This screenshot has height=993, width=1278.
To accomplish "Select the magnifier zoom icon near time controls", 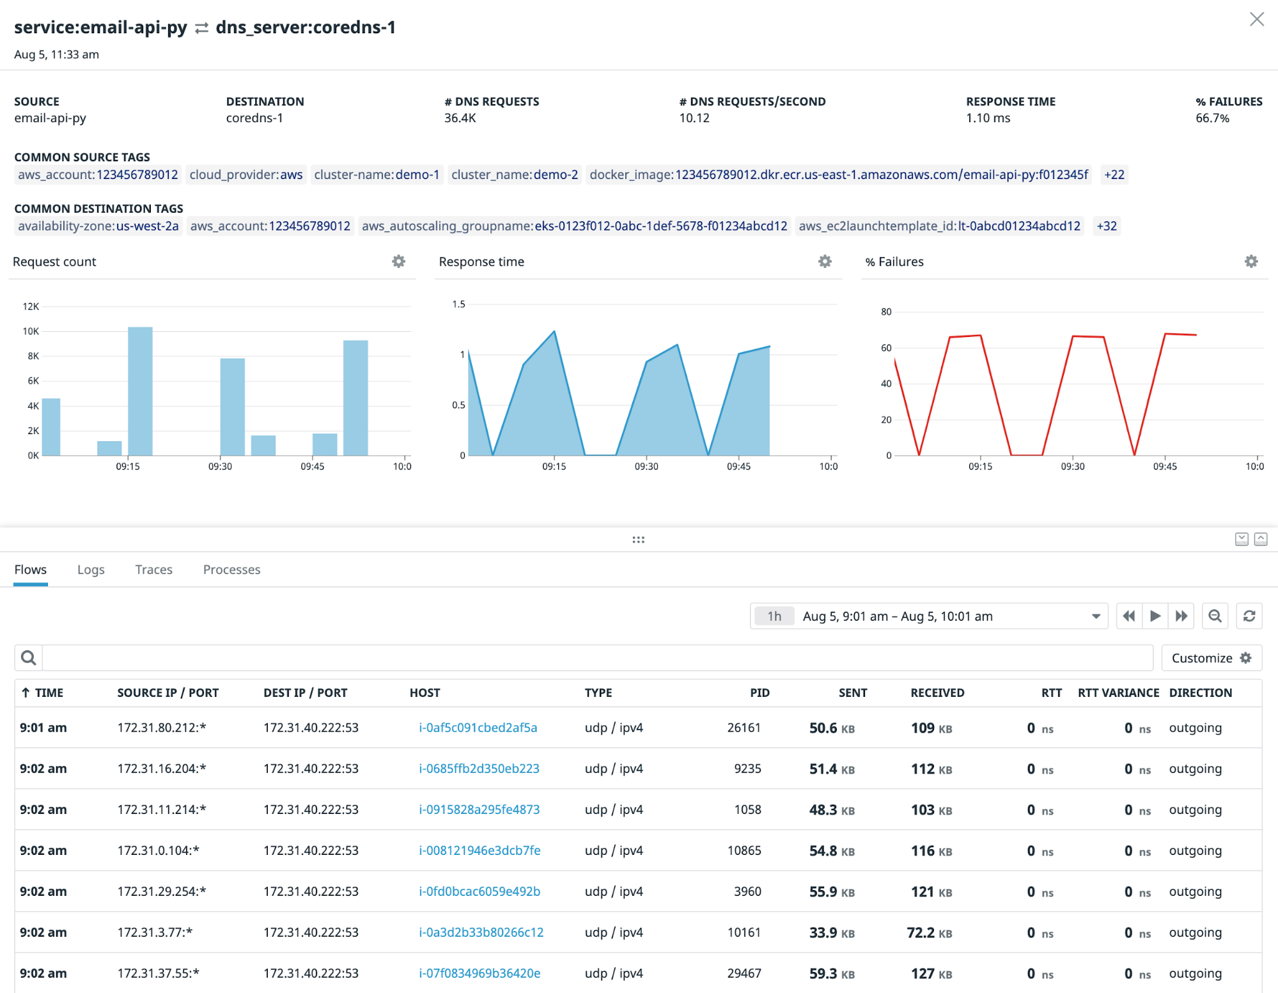I will (x=1215, y=616).
